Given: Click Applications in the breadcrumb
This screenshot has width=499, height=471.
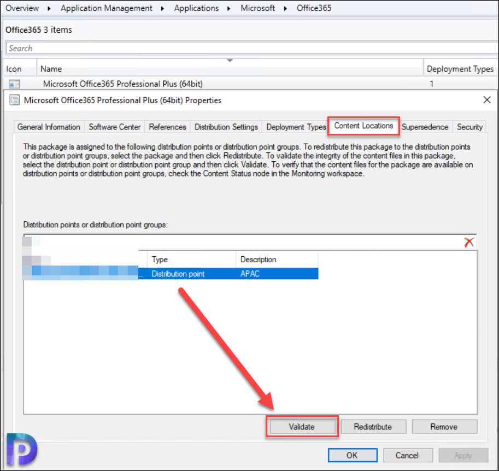Looking at the screenshot, I should tap(196, 8).
